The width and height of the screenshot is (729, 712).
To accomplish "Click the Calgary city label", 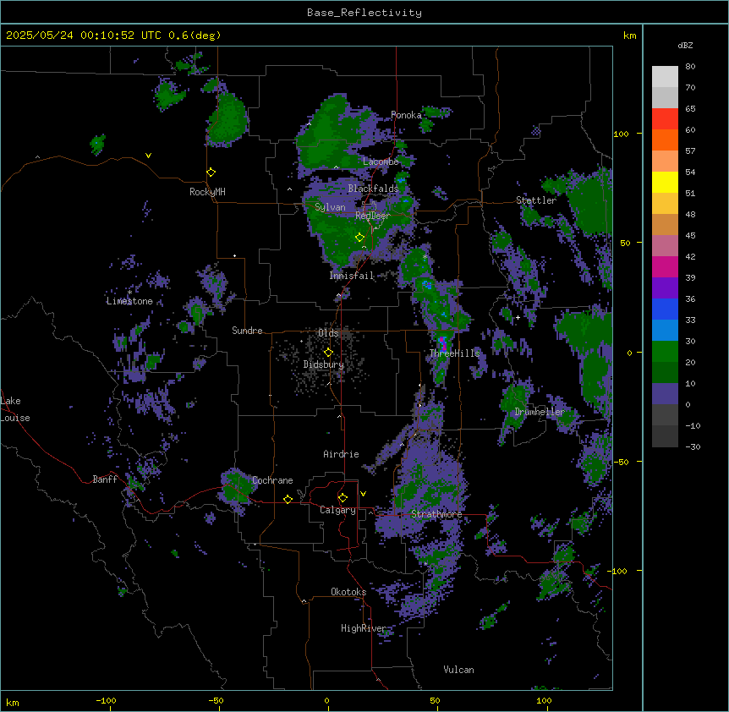I will tap(337, 510).
